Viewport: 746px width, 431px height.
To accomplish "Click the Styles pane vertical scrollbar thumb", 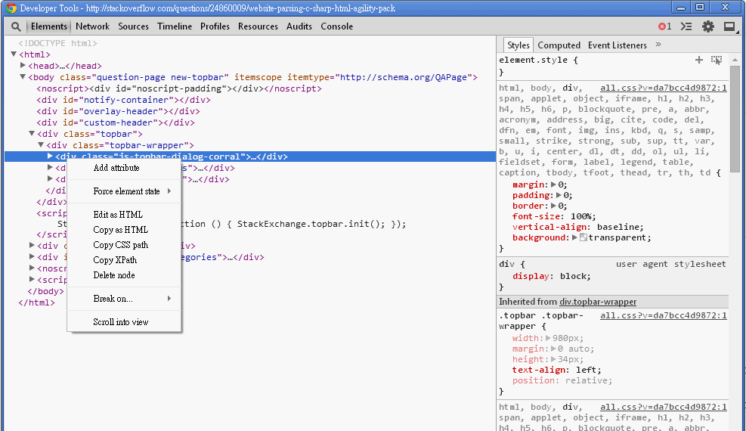I will [x=735, y=121].
